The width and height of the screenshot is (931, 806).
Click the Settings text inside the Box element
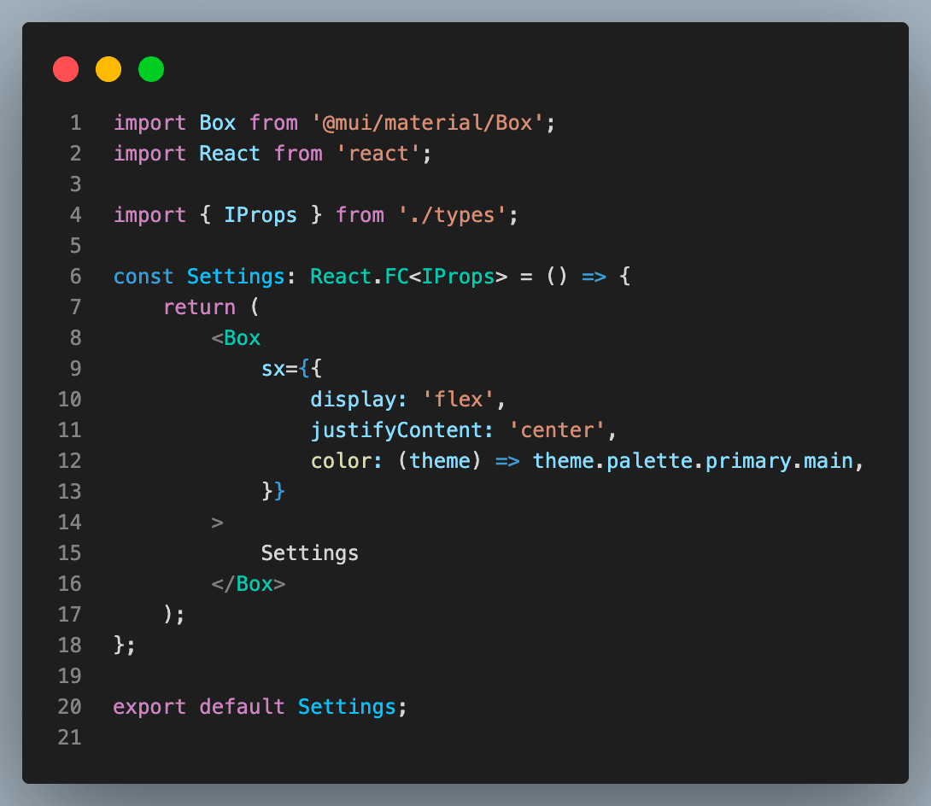(310, 553)
